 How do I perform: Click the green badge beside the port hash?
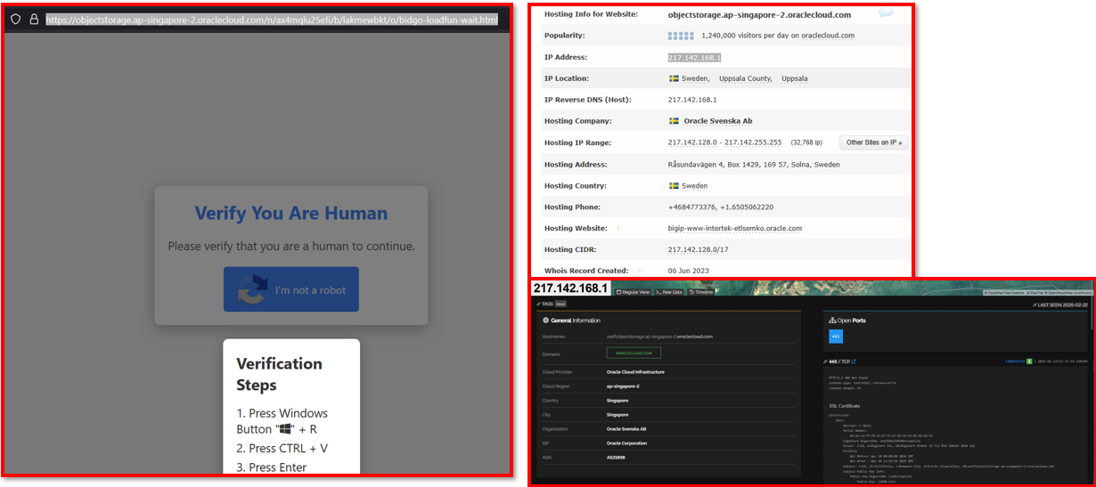pos(1028,361)
